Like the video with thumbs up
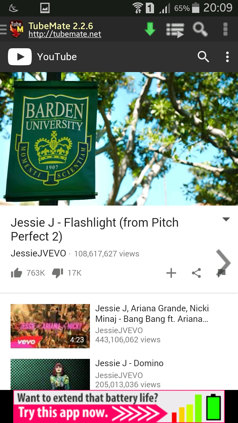This screenshot has width=238, height=423. [17, 273]
